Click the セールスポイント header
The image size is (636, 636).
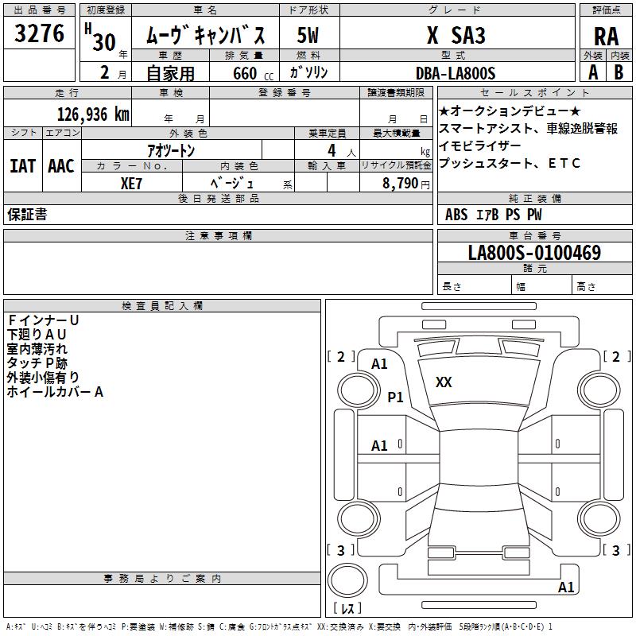pyautogui.click(x=534, y=92)
